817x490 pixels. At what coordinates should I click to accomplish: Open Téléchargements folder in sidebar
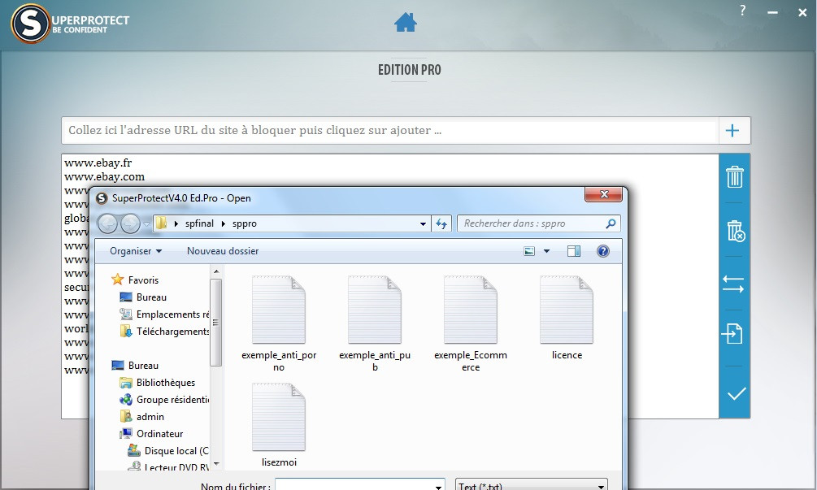(164, 332)
